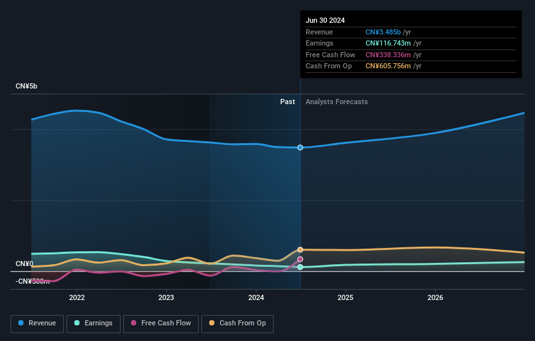Click the Free Cash Flow label in tooltip

pyautogui.click(x=330, y=55)
